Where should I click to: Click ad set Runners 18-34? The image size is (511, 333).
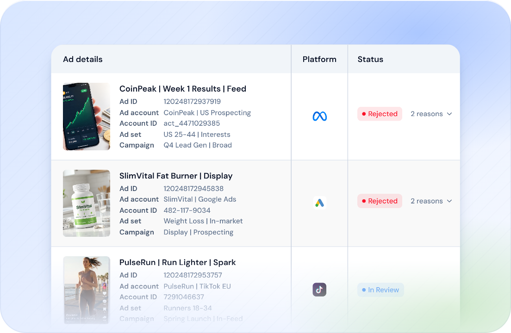pyautogui.click(x=188, y=308)
